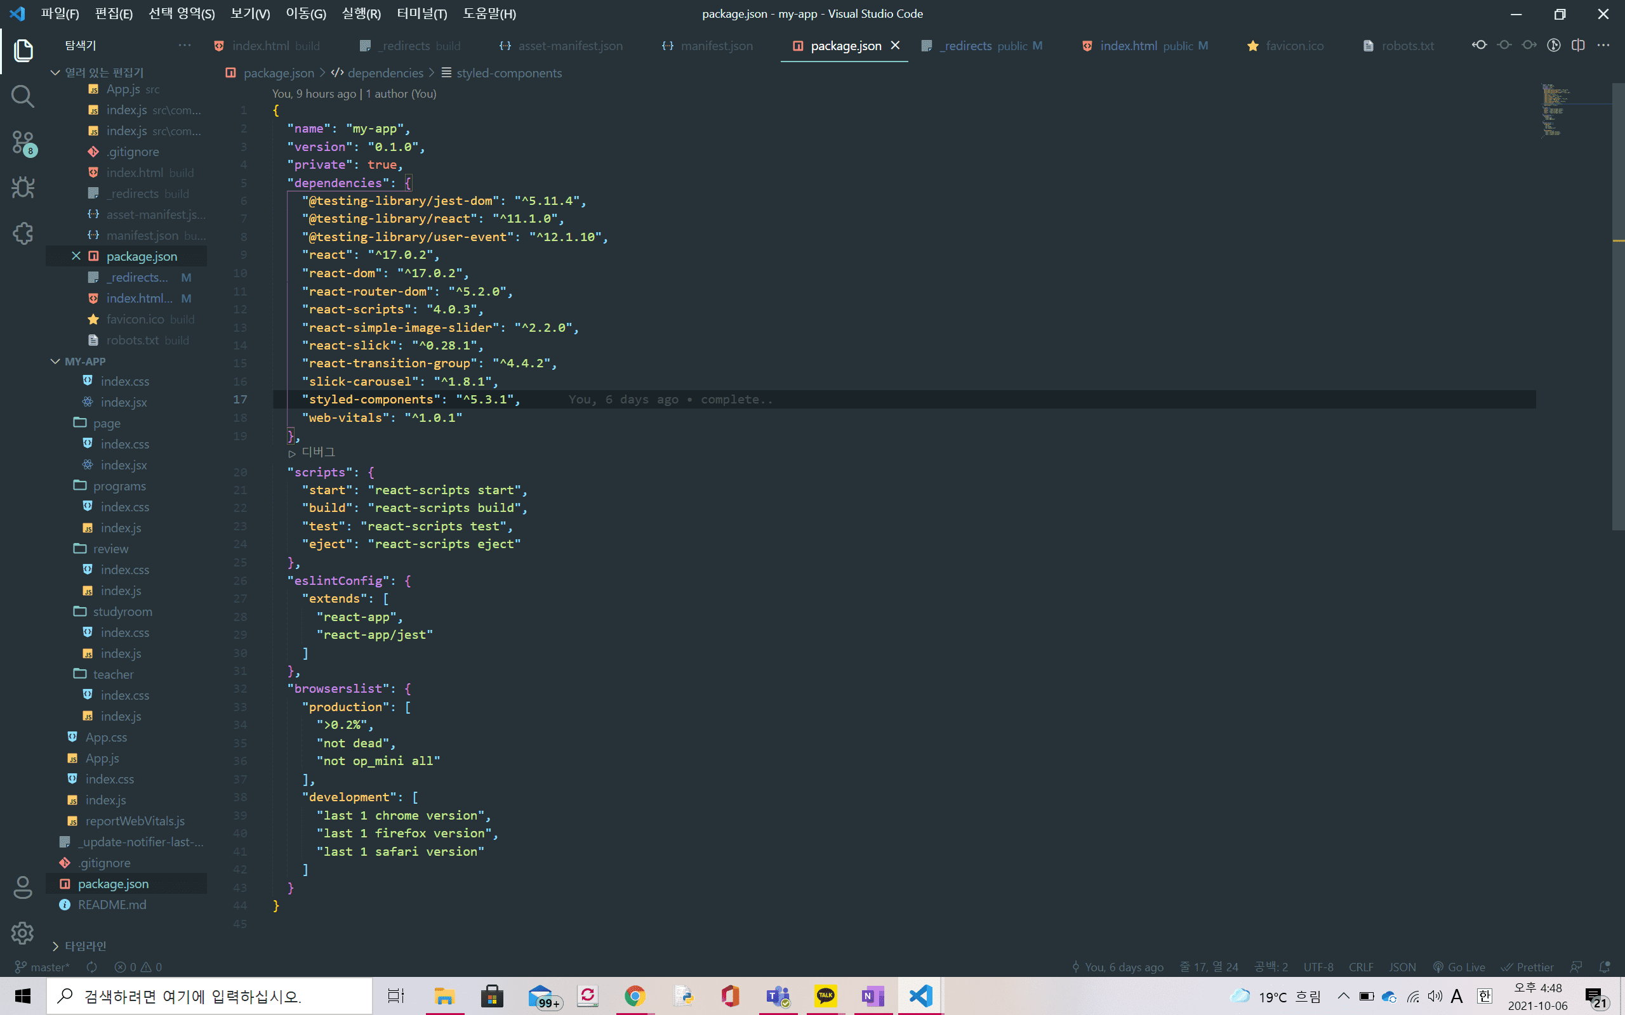This screenshot has height=1015, width=1625.
Task: Click the split editor icon
Action: click(x=1578, y=45)
